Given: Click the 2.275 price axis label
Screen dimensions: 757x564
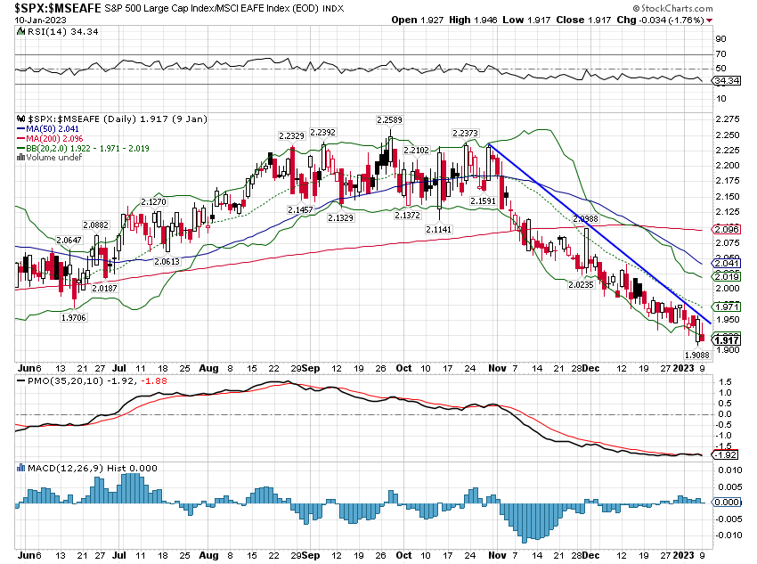Looking at the screenshot, I should 727,119.
